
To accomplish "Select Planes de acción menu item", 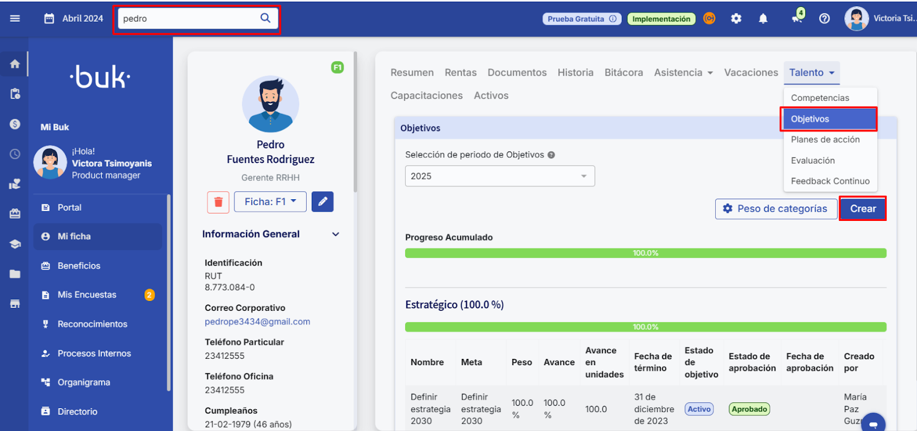I will tap(825, 140).
